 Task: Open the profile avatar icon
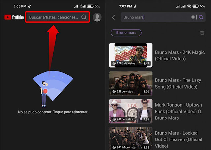(97, 17)
